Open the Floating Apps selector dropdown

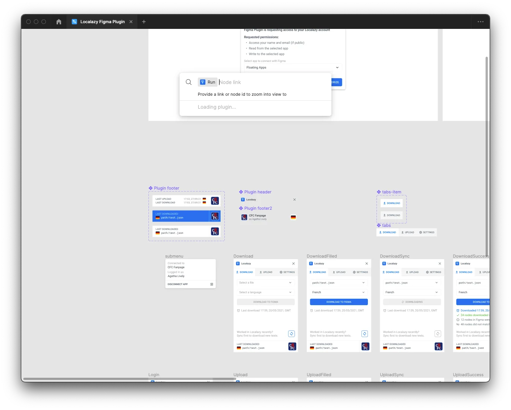[292, 67]
